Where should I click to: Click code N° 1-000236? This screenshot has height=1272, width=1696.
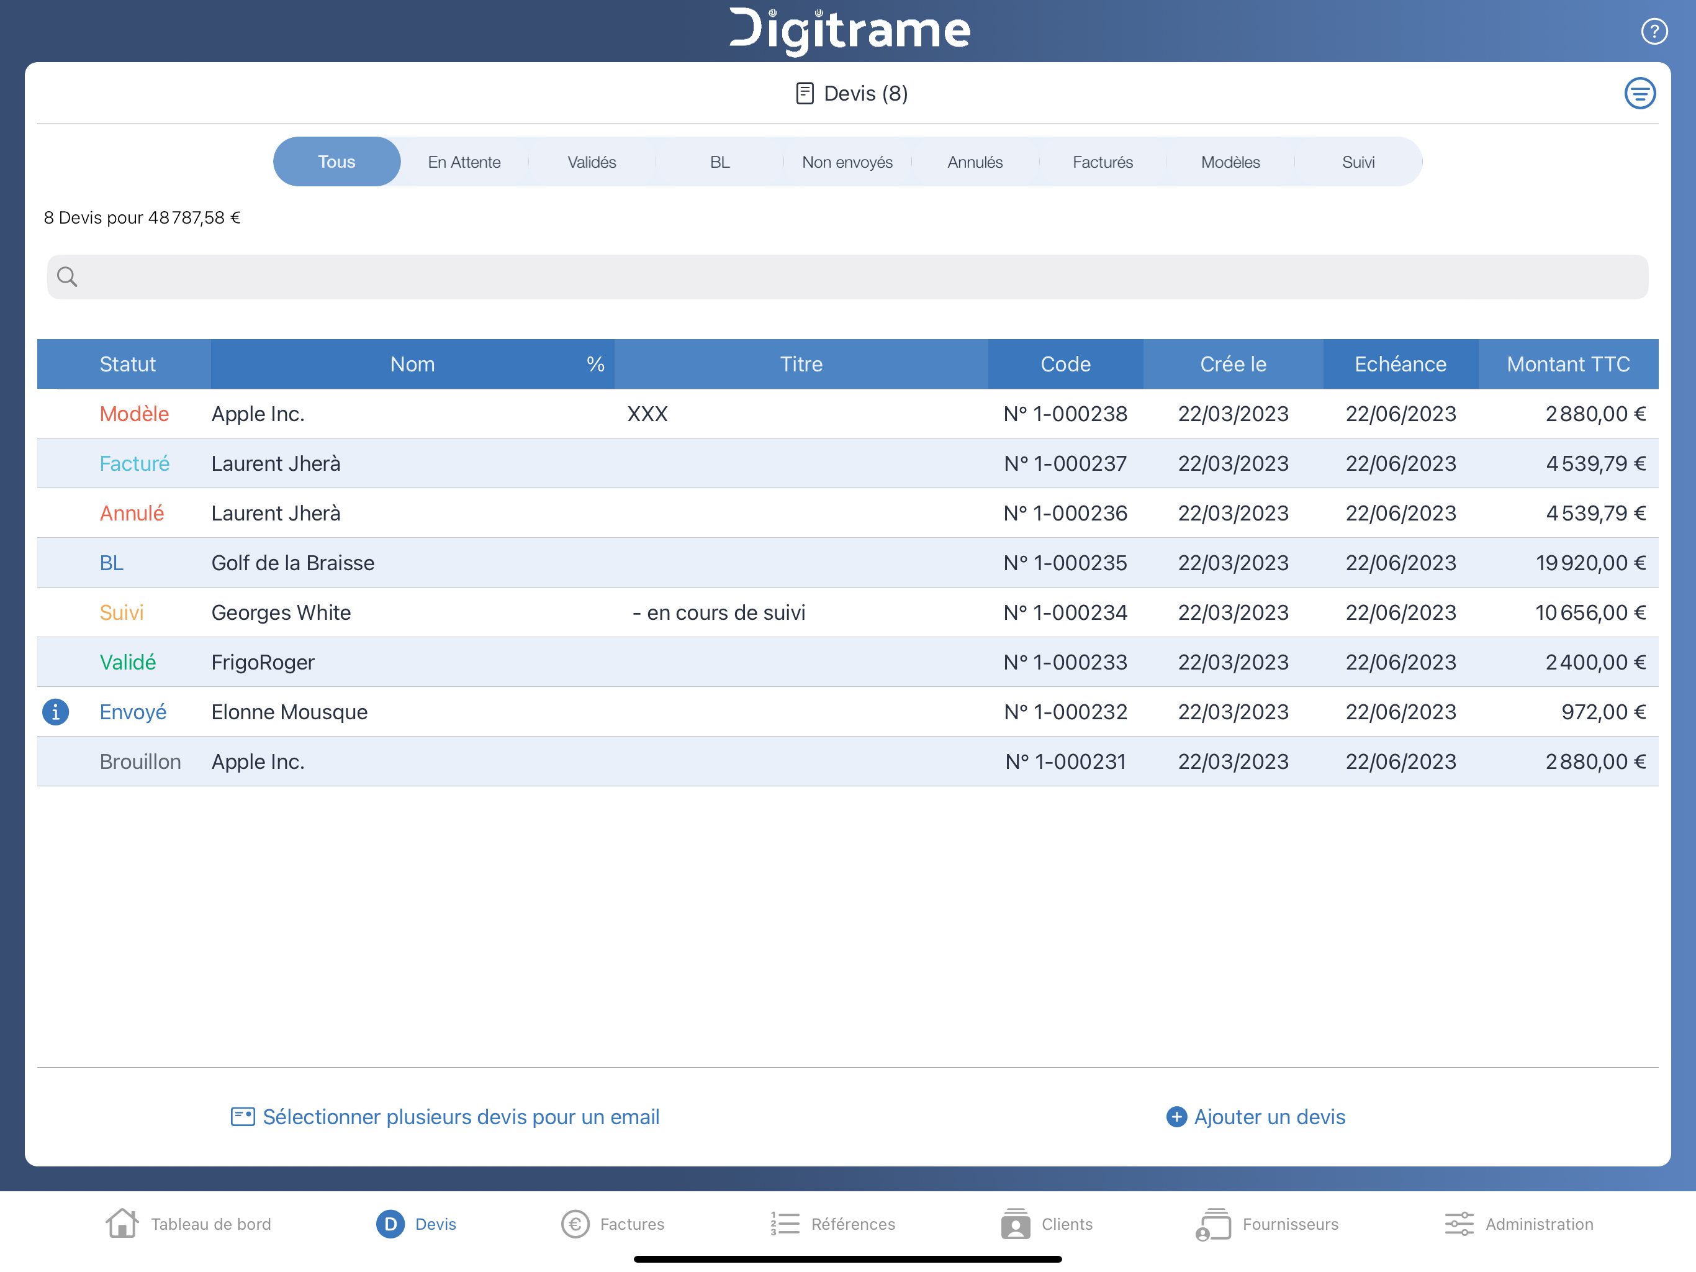1066,513
